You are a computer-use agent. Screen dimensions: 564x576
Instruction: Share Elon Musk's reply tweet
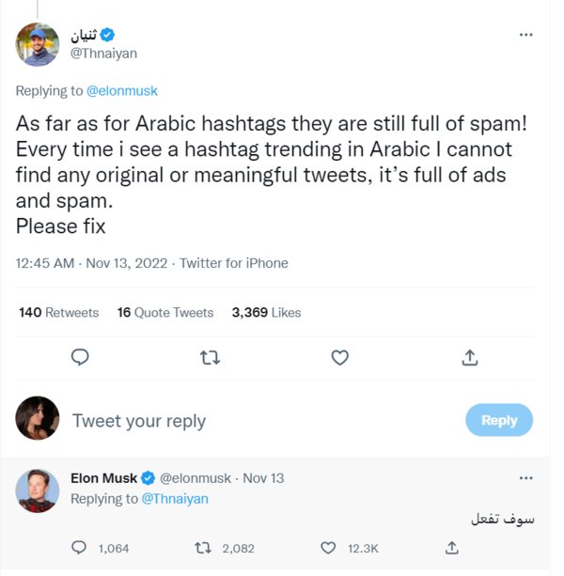pos(452,548)
